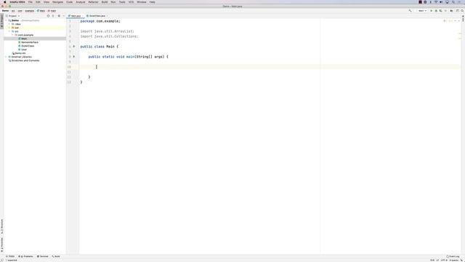The image size is (465, 262).
Task: Collapse the Demo project root node
Action: coord(7,20)
